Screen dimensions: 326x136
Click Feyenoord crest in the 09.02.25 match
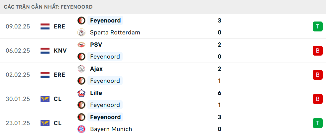81,21
